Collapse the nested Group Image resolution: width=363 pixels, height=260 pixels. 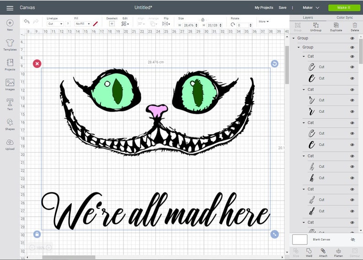coord(299,47)
